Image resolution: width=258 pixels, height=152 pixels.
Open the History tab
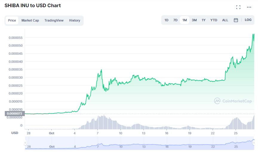75,20
